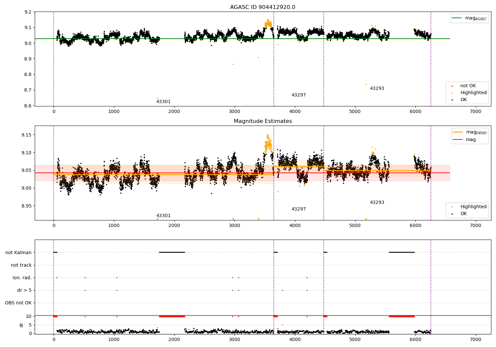Click the 43293 annotation in the top plot
This screenshot has width=496, height=347.
pos(377,89)
